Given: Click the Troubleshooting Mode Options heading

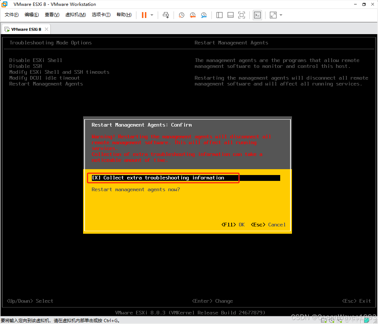Looking at the screenshot, I should coord(51,43).
